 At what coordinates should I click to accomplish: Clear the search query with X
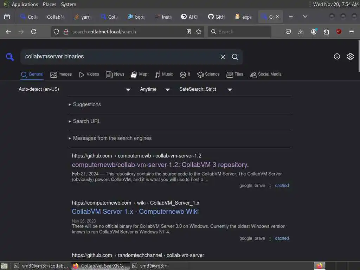tap(223, 57)
